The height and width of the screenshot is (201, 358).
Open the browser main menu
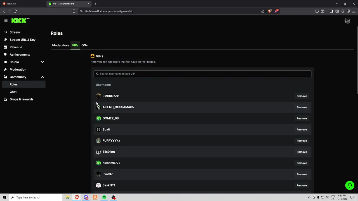click(x=354, y=11)
